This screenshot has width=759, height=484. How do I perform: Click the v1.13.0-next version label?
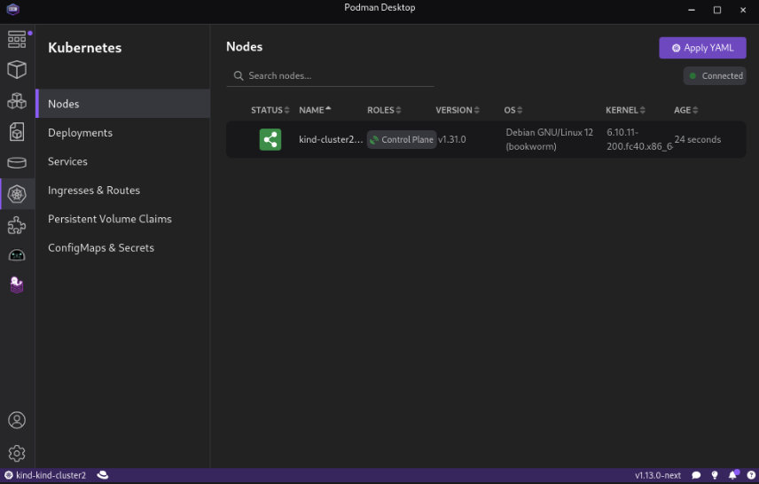(658, 475)
